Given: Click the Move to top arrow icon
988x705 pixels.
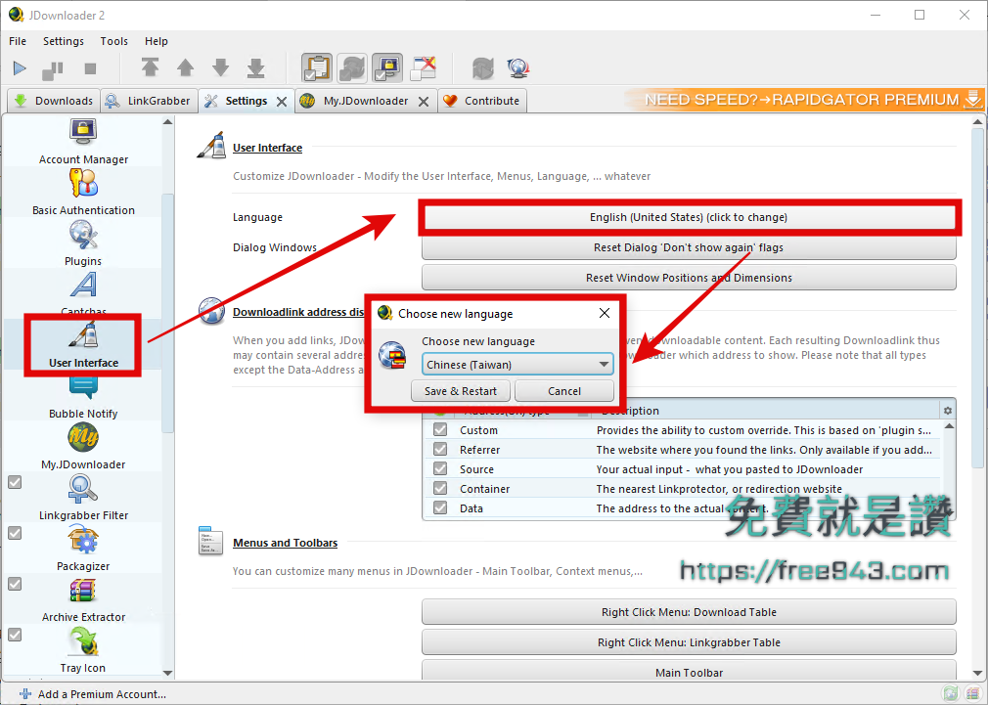Looking at the screenshot, I should (x=150, y=67).
